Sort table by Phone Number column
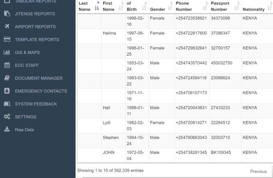 (192, 6)
